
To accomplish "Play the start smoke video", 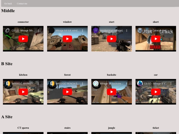I will click(111, 39).
